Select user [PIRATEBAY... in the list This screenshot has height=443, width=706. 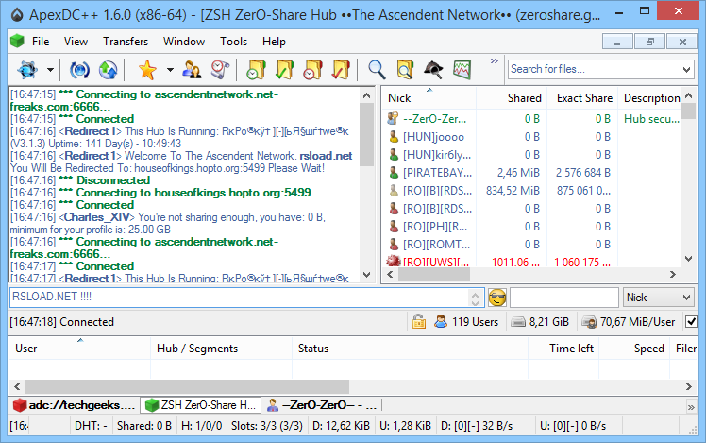coord(437,173)
